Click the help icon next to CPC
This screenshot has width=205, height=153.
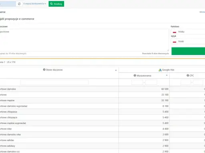point(188,75)
